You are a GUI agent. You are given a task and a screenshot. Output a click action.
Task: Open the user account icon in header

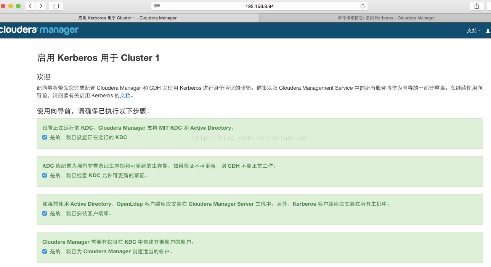pyautogui.click(x=488, y=31)
